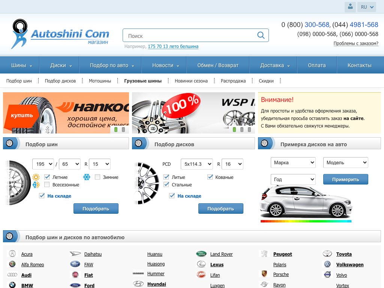Click the winter snowflake icon
Screen dimensions: 384x288
tap(87, 177)
